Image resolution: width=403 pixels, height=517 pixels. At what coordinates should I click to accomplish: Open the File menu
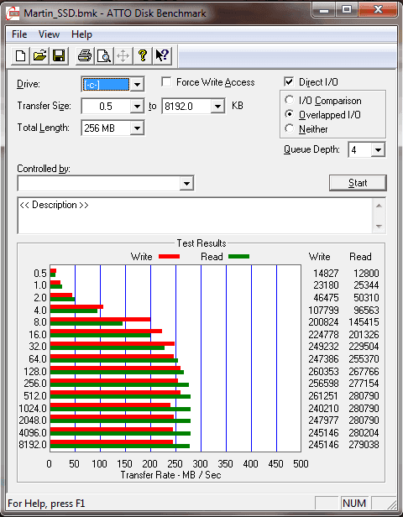19,34
